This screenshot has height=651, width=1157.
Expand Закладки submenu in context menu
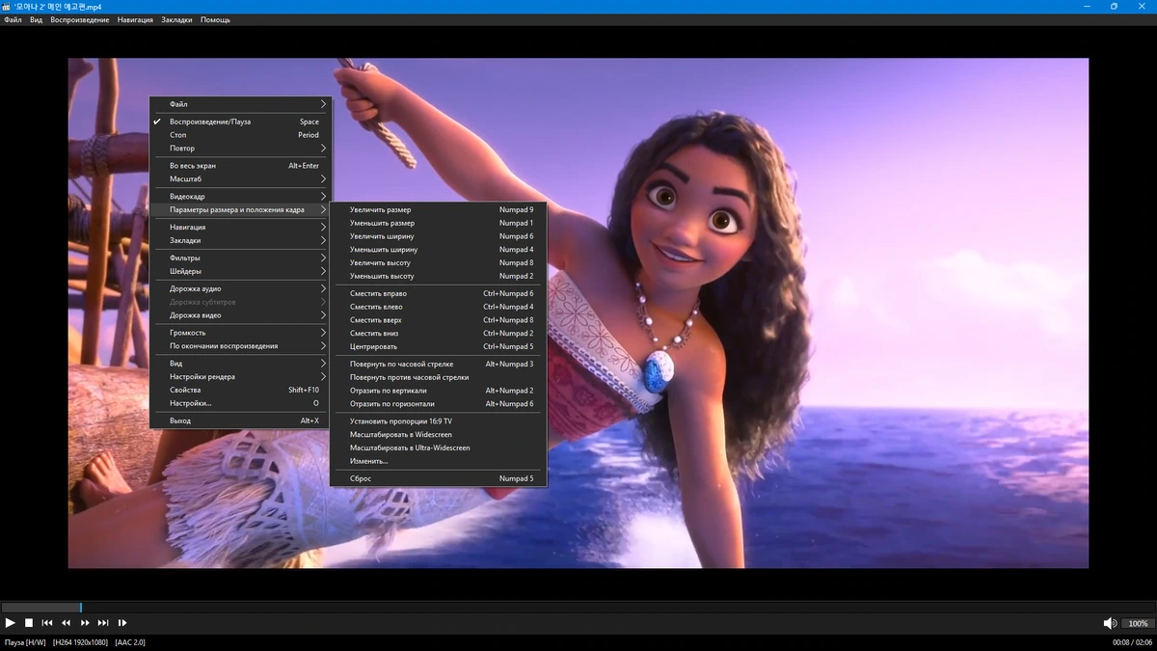(x=240, y=240)
